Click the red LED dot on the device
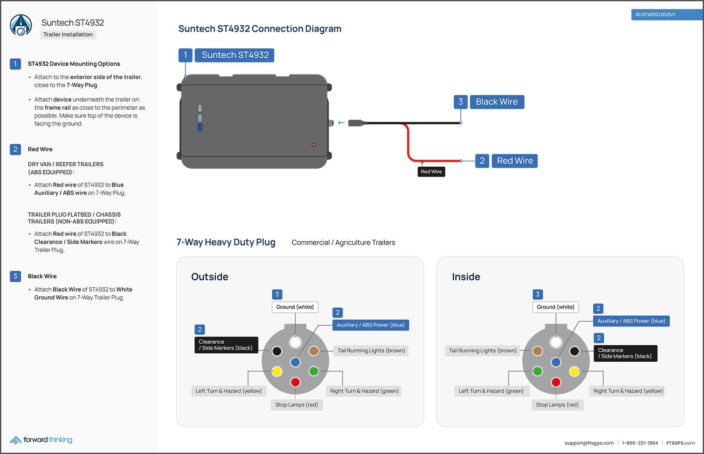The height and width of the screenshot is (454, 704). coord(314,145)
